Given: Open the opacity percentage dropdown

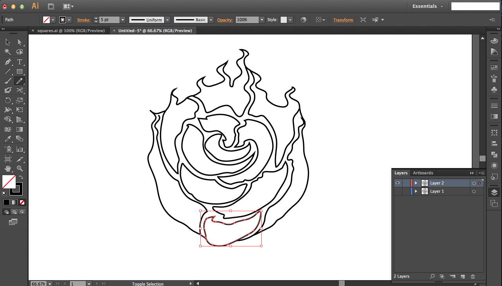Looking at the screenshot, I should pyautogui.click(x=262, y=20).
